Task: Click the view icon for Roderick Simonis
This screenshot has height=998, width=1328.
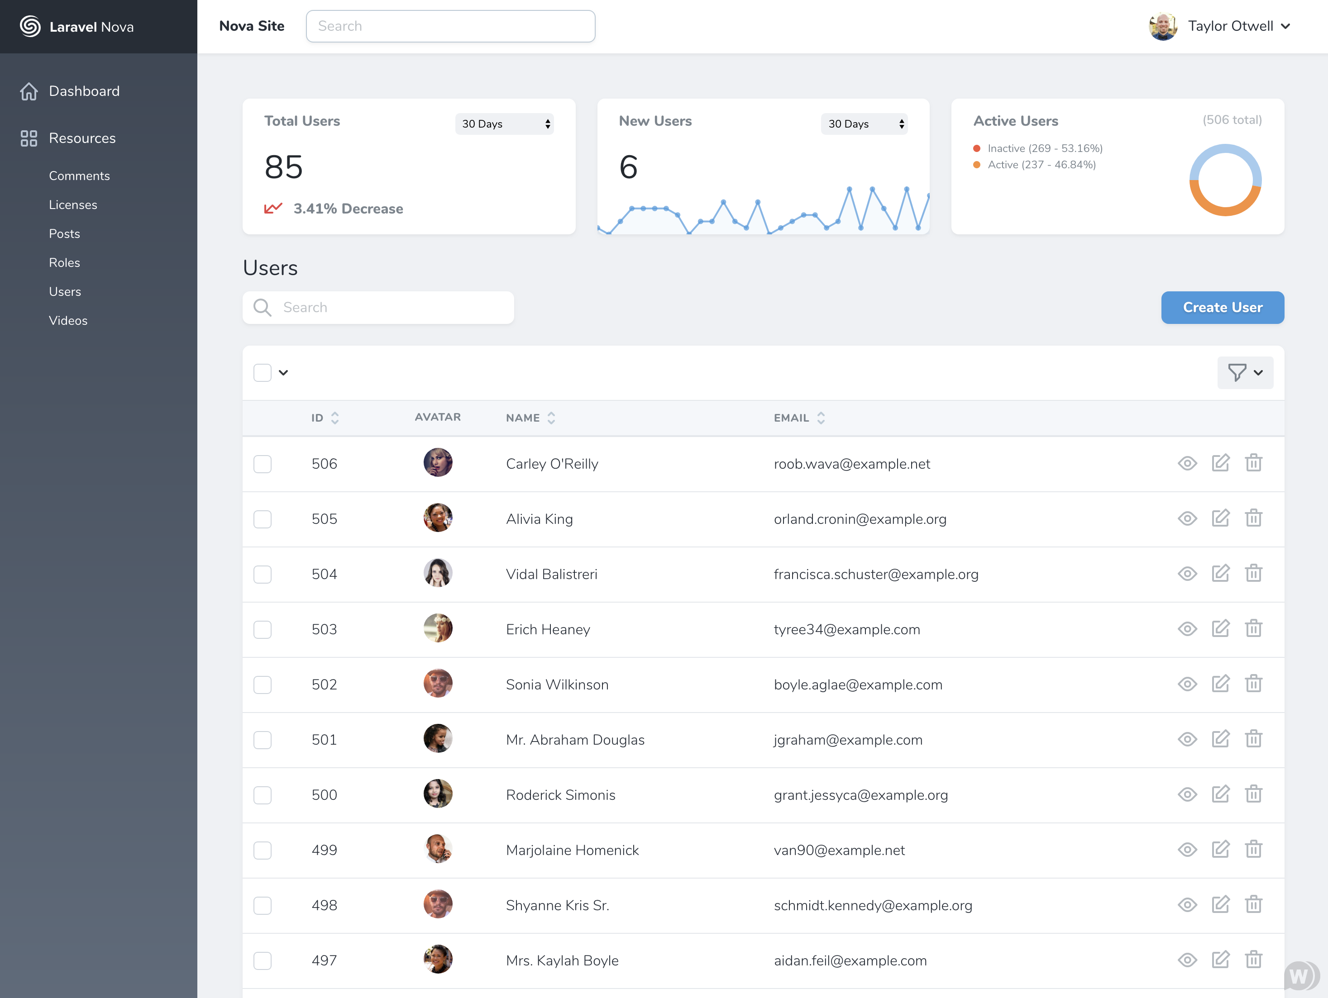Action: coord(1186,794)
